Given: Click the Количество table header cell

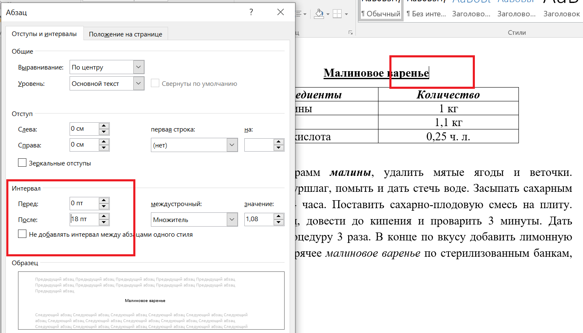Looking at the screenshot, I should point(448,95).
